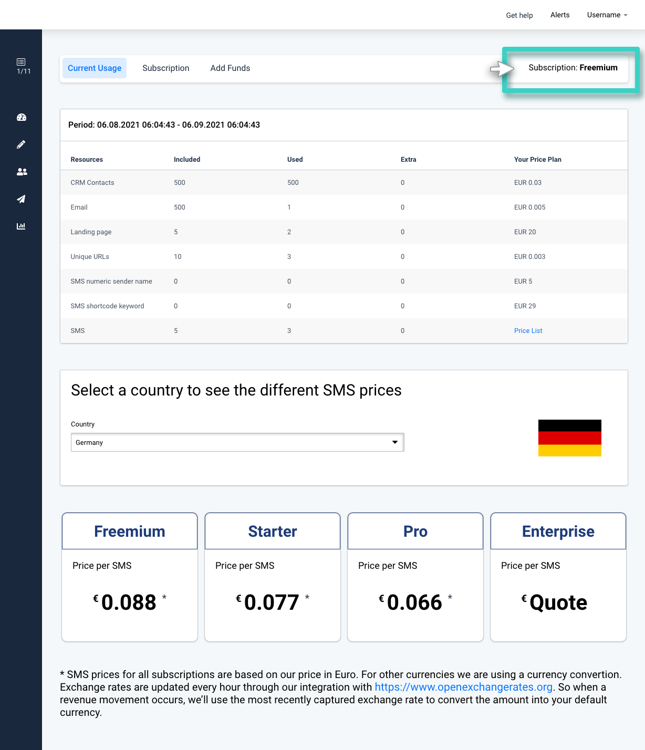Click the EUR 0.005 price cell

pos(530,207)
